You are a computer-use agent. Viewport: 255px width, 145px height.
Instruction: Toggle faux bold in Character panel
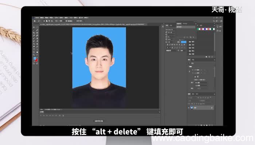pos(168,45)
